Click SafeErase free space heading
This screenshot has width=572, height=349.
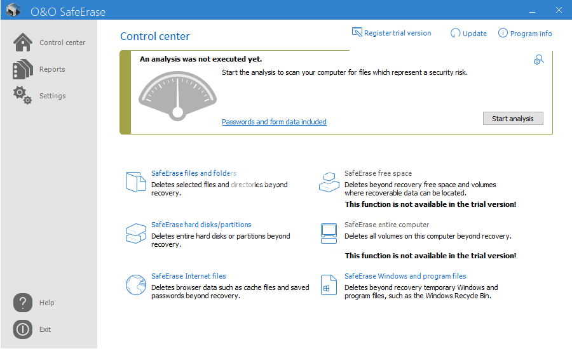pos(378,173)
